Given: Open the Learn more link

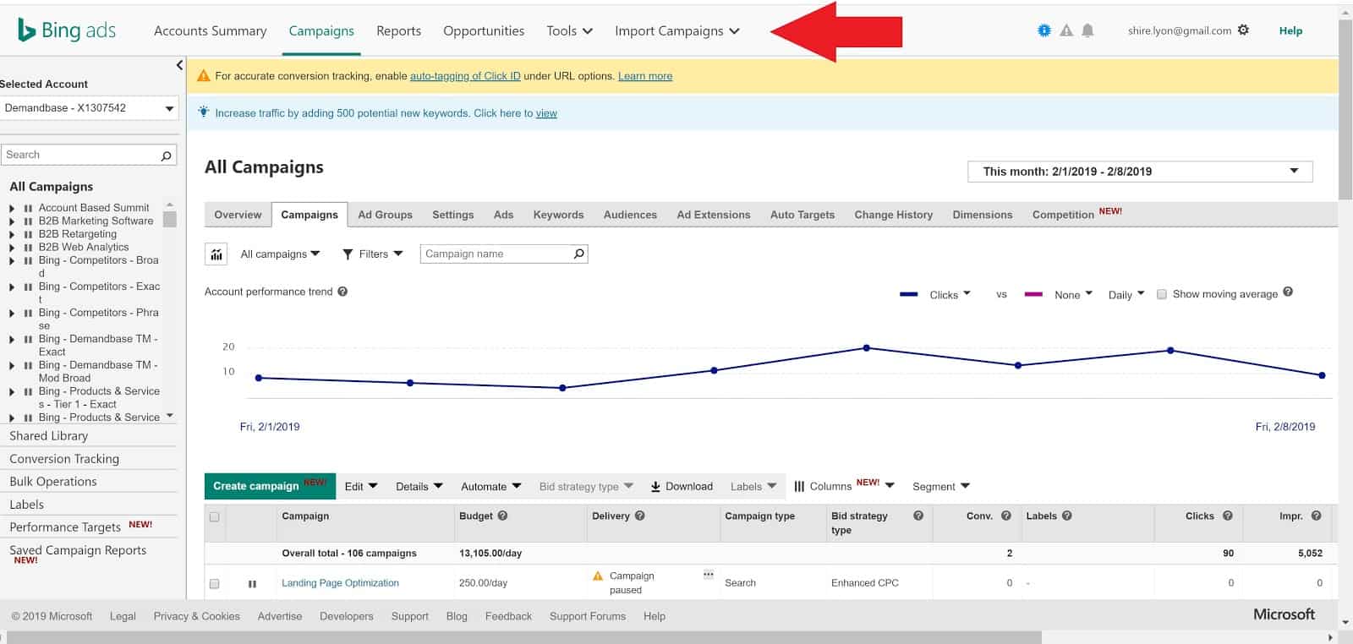Looking at the screenshot, I should tap(645, 76).
